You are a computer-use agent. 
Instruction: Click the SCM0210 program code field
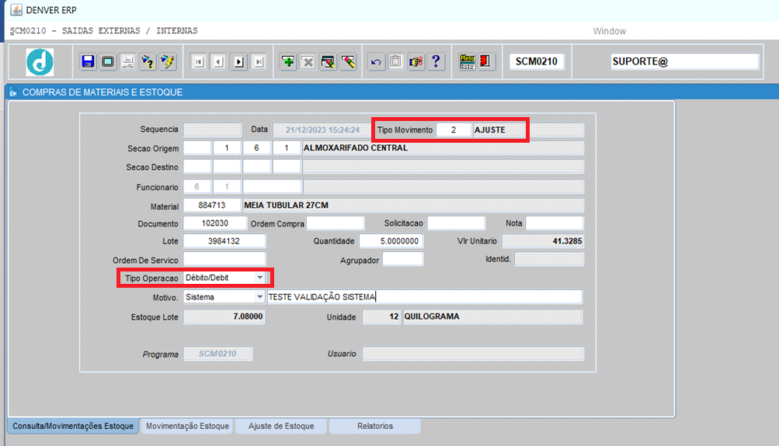pyautogui.click(x=536, y=61)
